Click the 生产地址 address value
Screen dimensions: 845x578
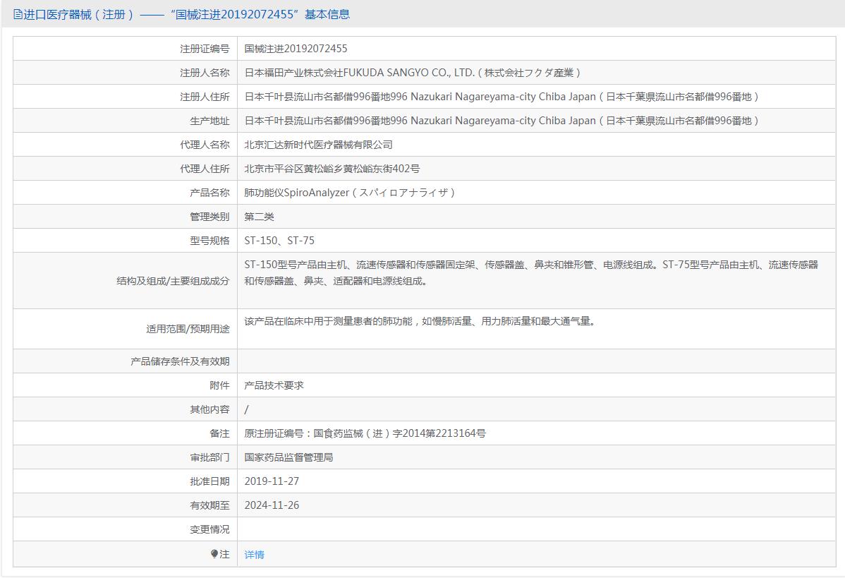[501, 121]
